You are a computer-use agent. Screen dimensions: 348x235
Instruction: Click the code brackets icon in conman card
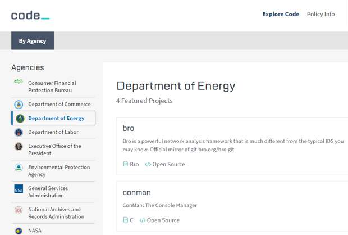tap(143, 220)
